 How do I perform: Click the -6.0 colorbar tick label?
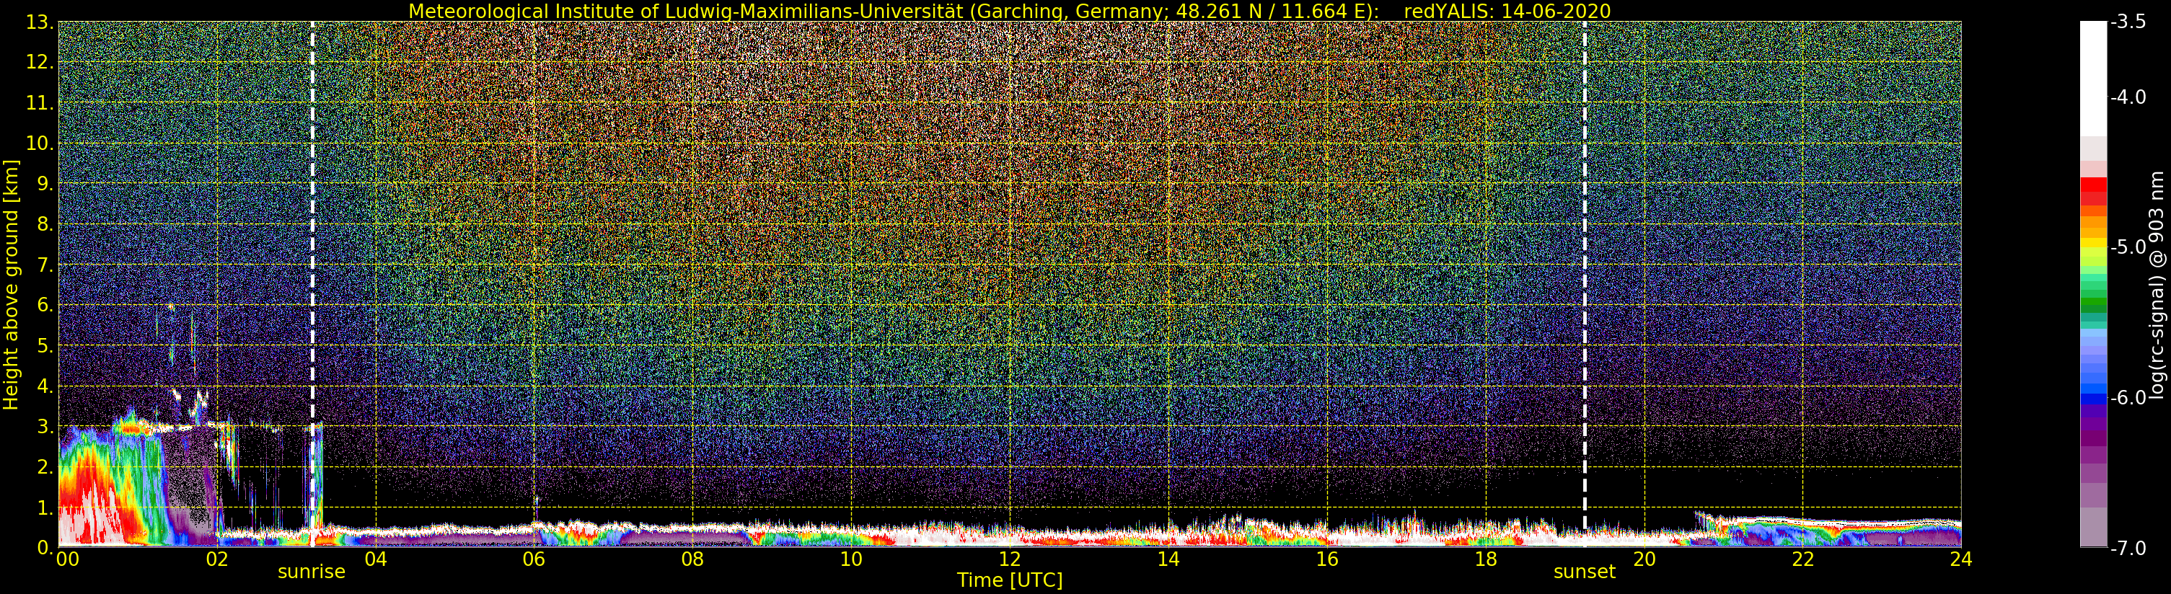(2128, 398)
